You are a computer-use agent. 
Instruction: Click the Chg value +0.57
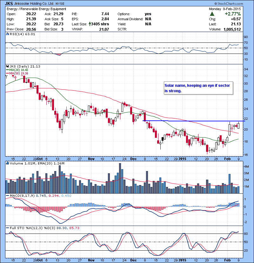236,19
